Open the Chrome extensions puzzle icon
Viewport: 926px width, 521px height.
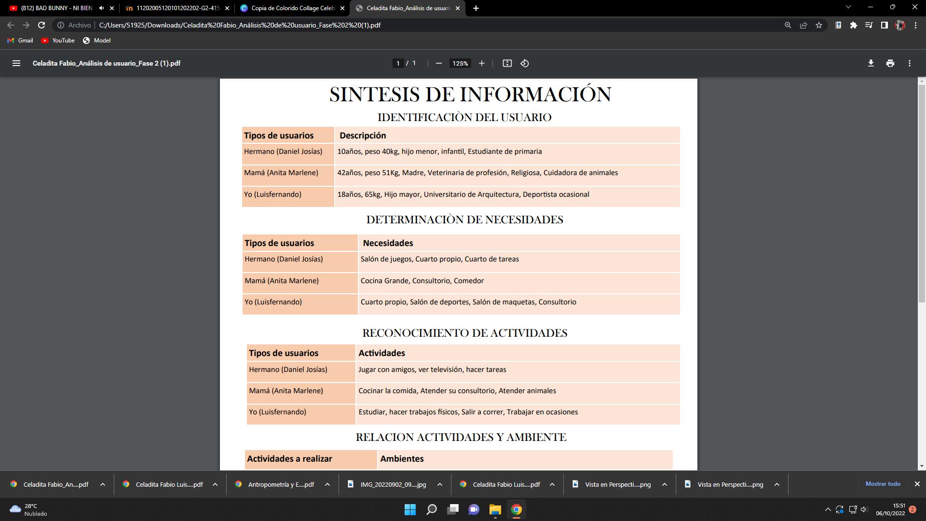tap(854, 25)
